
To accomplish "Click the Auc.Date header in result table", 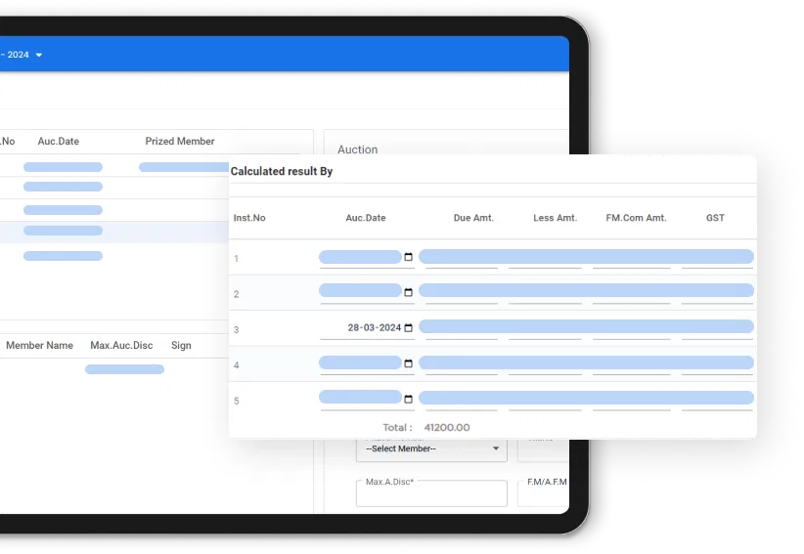I will pyautogui.click(x=366, y=218).
